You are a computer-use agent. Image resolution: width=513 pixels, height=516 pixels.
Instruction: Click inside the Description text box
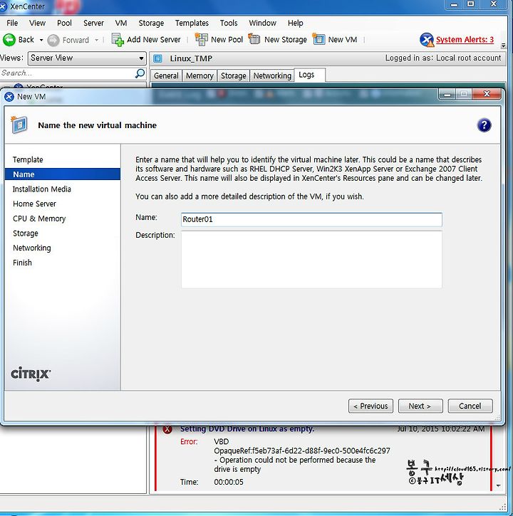(311, 259)
